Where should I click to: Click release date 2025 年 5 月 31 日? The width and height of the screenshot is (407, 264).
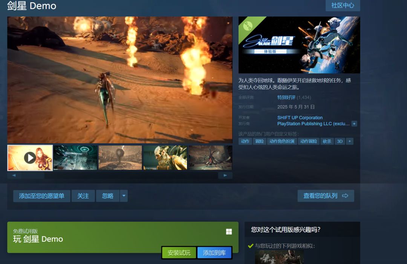click(296, 107)
